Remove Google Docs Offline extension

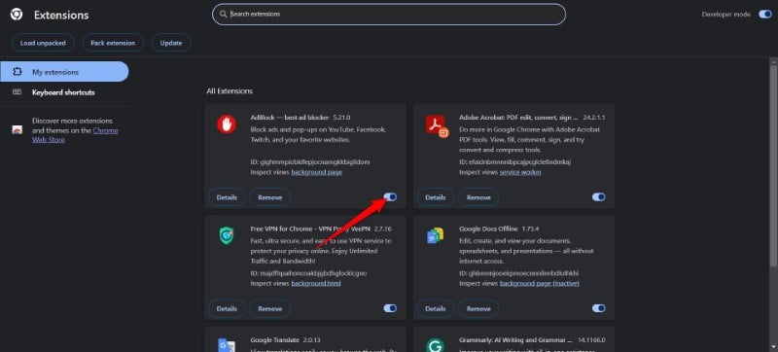[x=478, y=308]
